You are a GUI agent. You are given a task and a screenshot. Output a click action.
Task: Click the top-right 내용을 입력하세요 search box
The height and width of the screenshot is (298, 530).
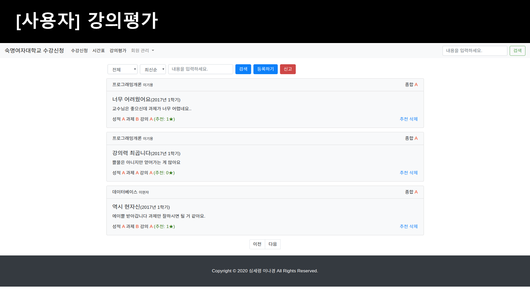point(475,50)
